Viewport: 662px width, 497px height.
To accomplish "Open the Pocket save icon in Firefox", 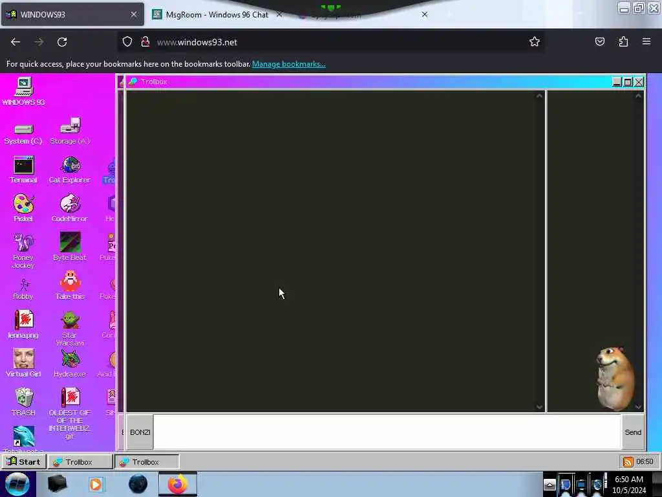I will coord(599,41).
